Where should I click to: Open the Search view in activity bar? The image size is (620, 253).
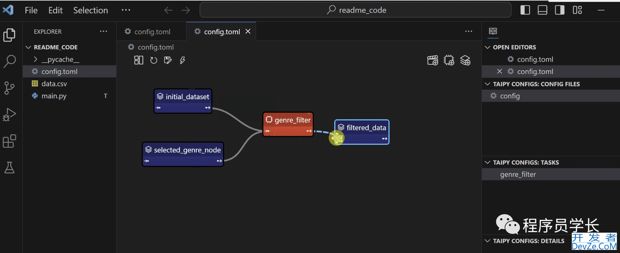[x=9, y=61]
